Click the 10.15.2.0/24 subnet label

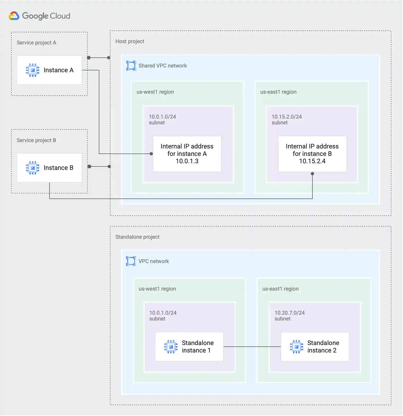coord(286,119)
